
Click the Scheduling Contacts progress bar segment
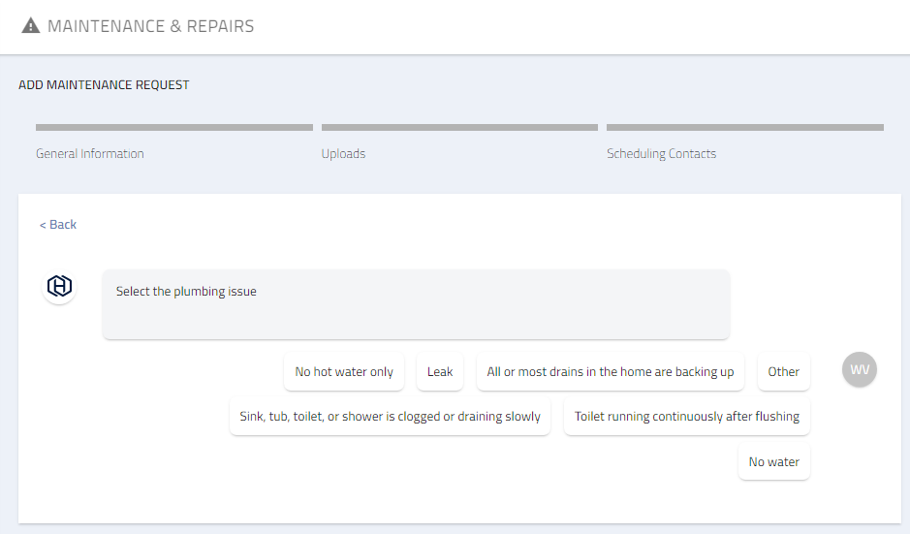coord(744,127)
